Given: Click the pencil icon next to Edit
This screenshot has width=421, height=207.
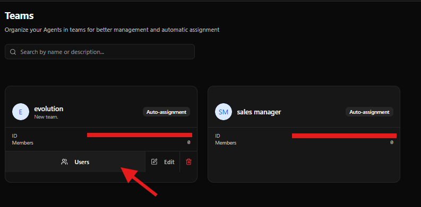Looking at the screenshot, I should point(154,162).
